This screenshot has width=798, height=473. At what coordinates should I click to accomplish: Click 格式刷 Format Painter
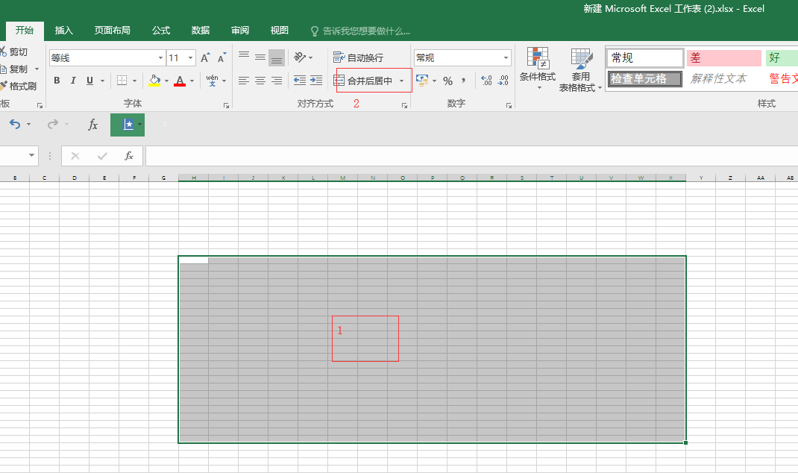tap(19, 86)
